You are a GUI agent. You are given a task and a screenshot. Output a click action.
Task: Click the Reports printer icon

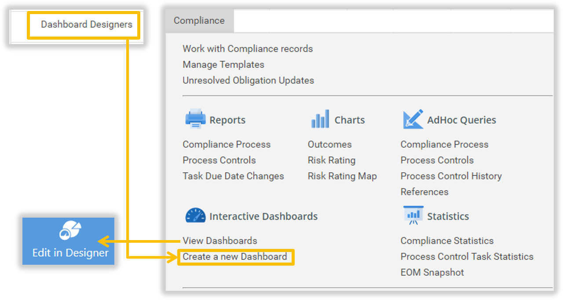195,119
